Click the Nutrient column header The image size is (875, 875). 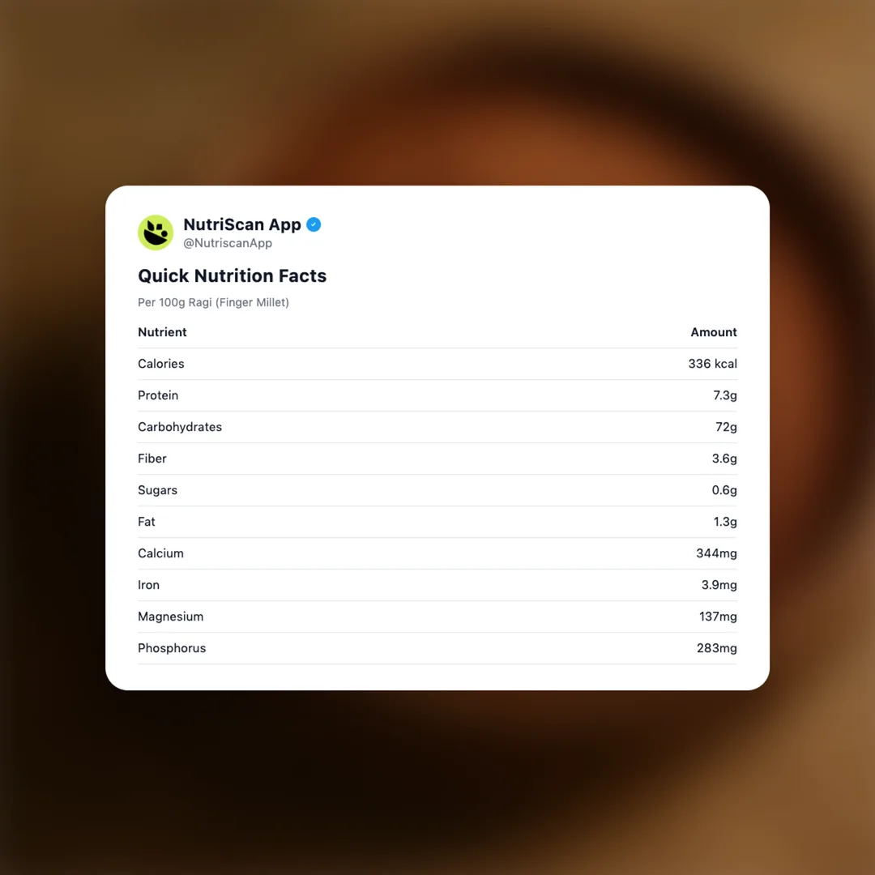pyautogui.click(x=162, y=332)
